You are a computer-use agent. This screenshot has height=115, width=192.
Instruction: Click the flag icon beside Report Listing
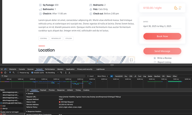[x=155, y=62]
